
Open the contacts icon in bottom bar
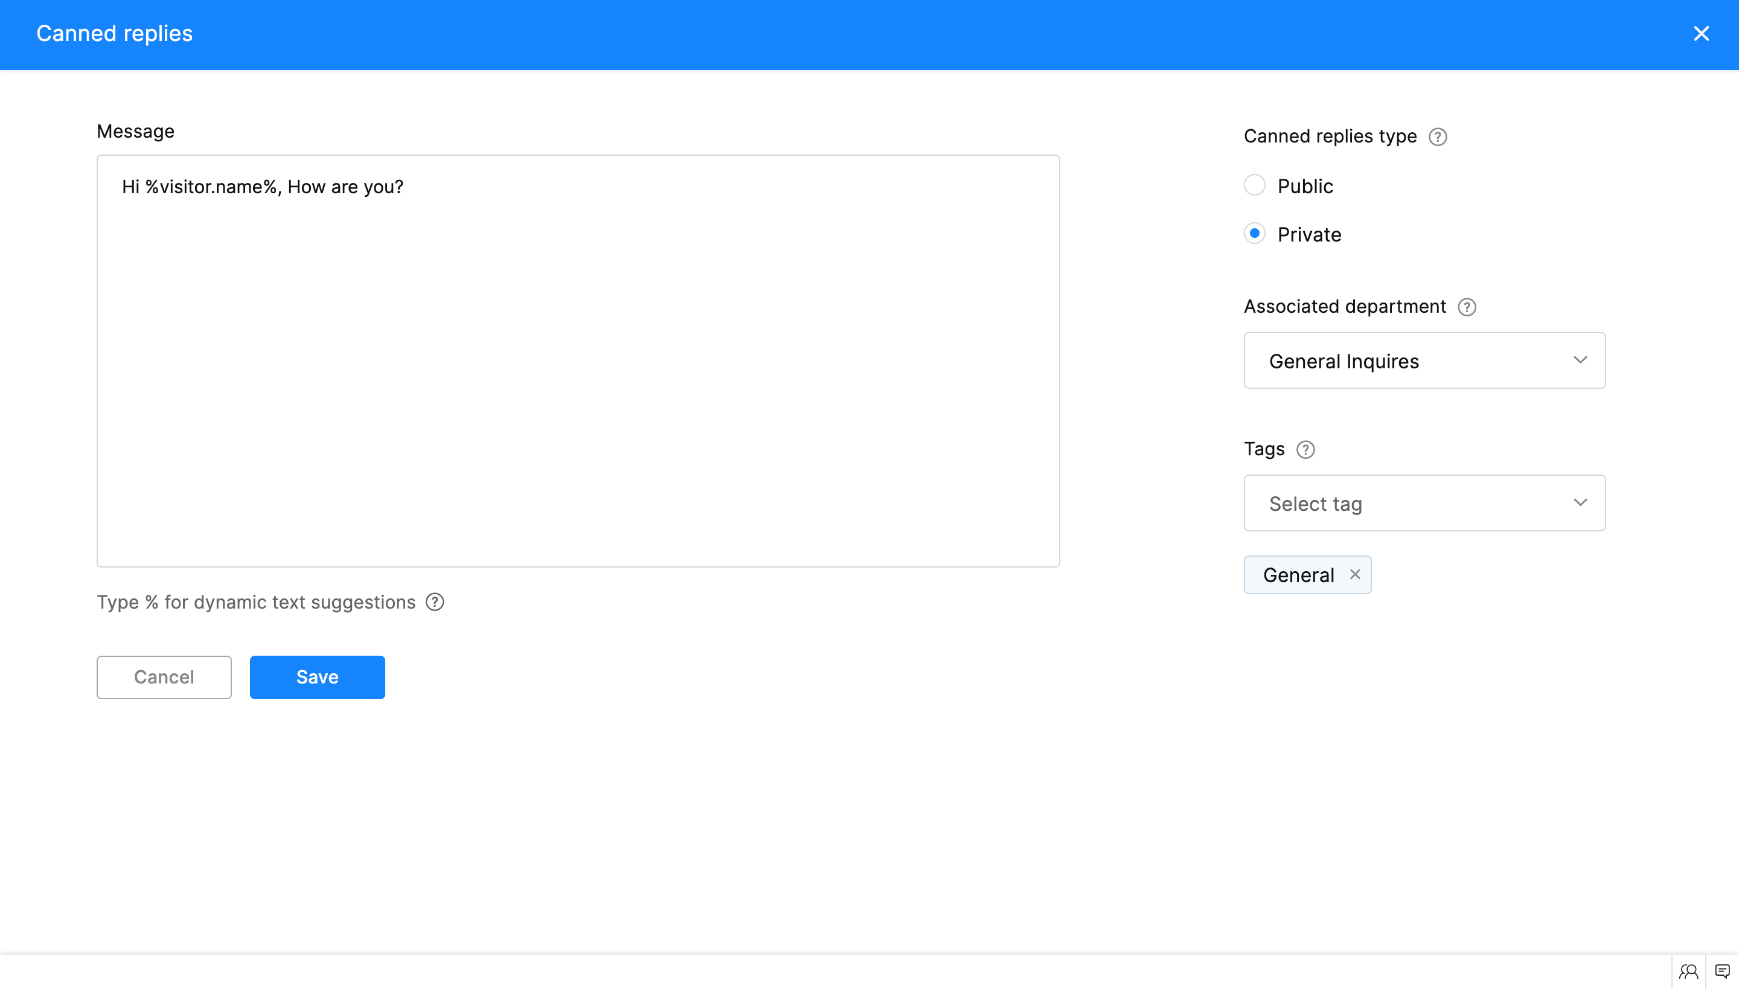tap(1689, 971)
